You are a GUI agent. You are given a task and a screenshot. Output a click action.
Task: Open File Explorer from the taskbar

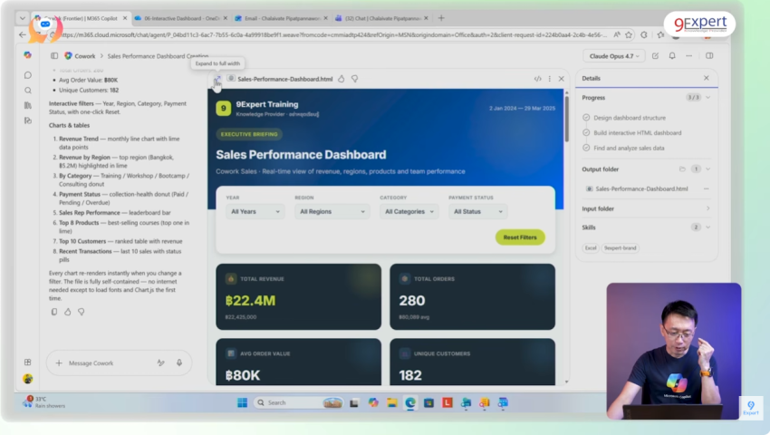point(392,402)
